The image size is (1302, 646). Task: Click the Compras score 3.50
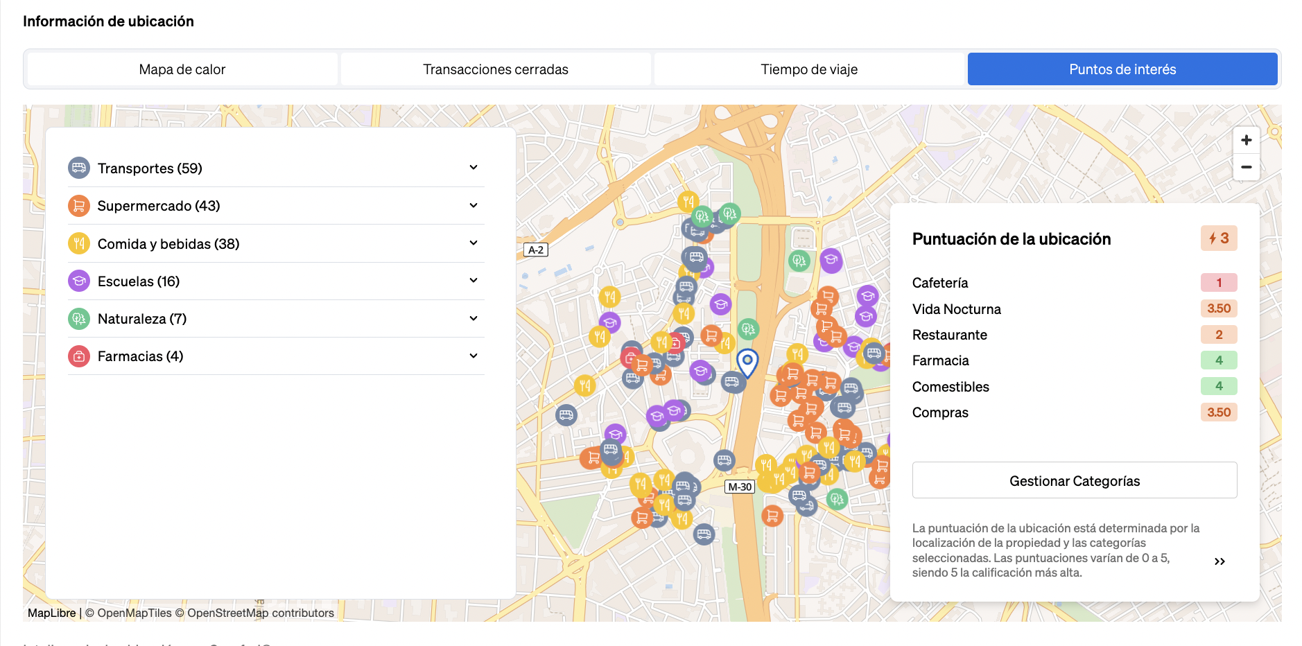[x=1219, y=412]
